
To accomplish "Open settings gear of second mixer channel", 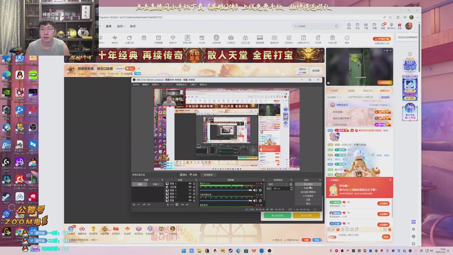I will click(x=260, y=201).
